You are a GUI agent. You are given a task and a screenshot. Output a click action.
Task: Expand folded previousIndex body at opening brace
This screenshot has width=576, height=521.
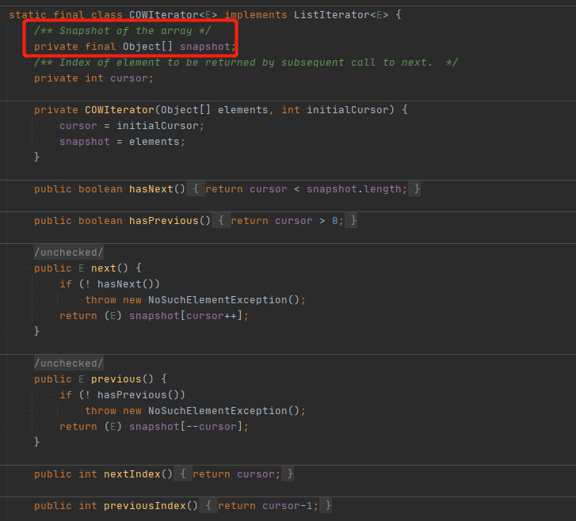(208, 506)
